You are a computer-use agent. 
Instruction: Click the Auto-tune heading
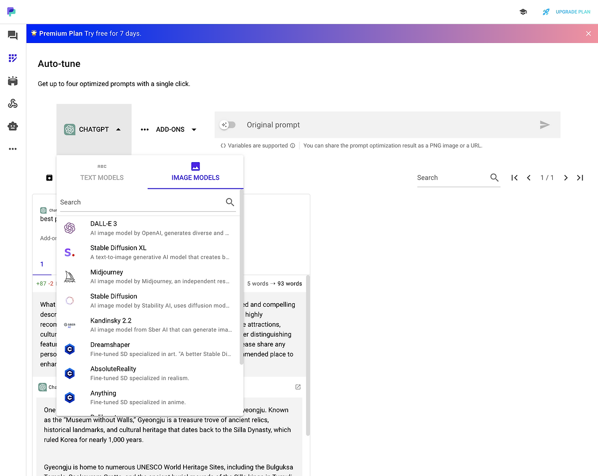point(59,64)
